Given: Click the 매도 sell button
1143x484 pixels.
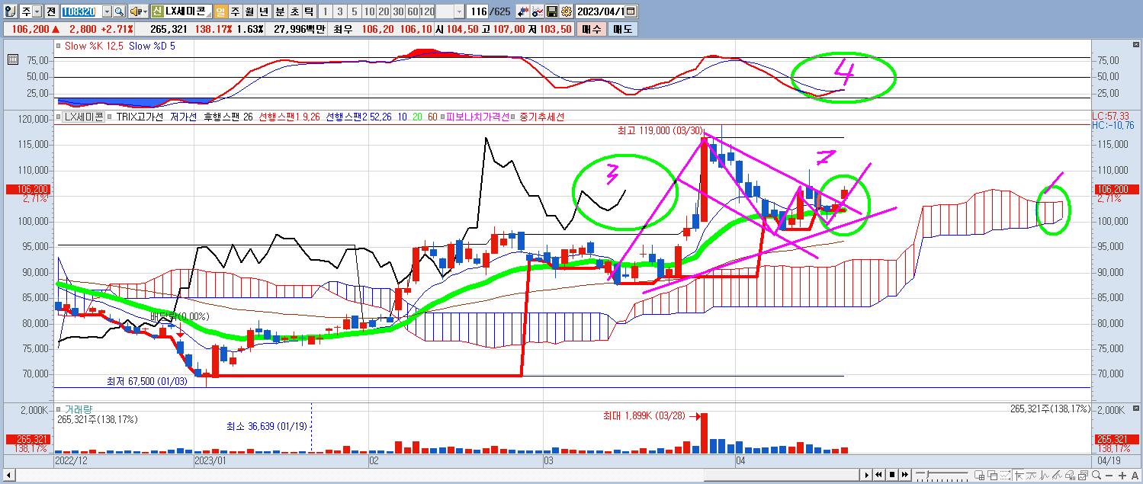Looking at the screenshot, I should tap(622, 29).
